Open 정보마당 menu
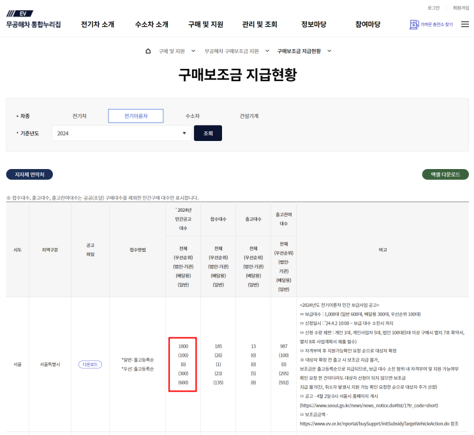The width and height of the screenshot is (474, 435). (x=314, y=24)
